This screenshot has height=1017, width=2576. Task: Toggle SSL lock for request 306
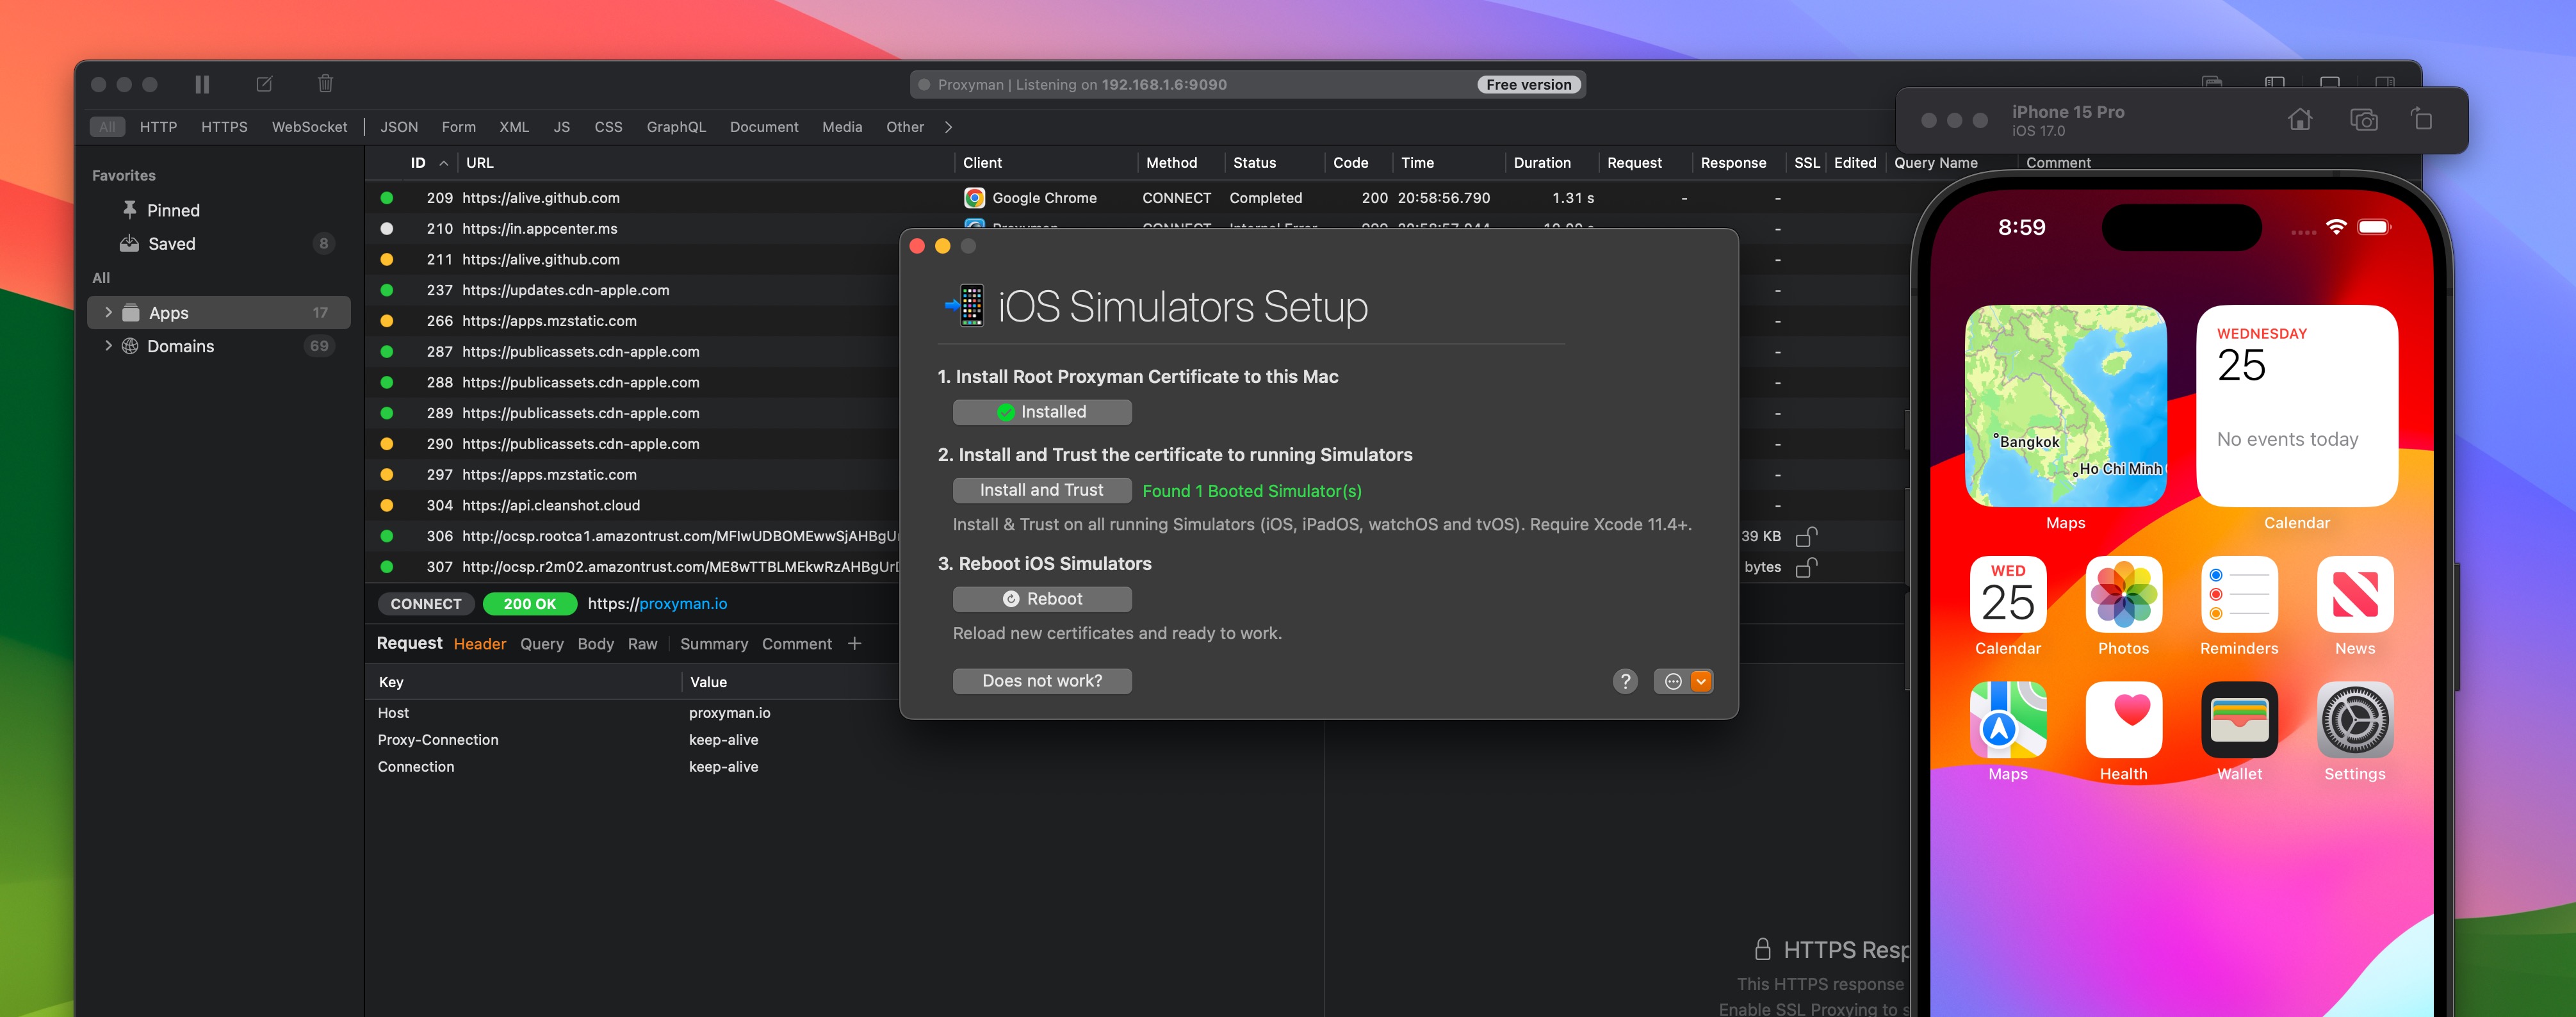point(1805,537)
